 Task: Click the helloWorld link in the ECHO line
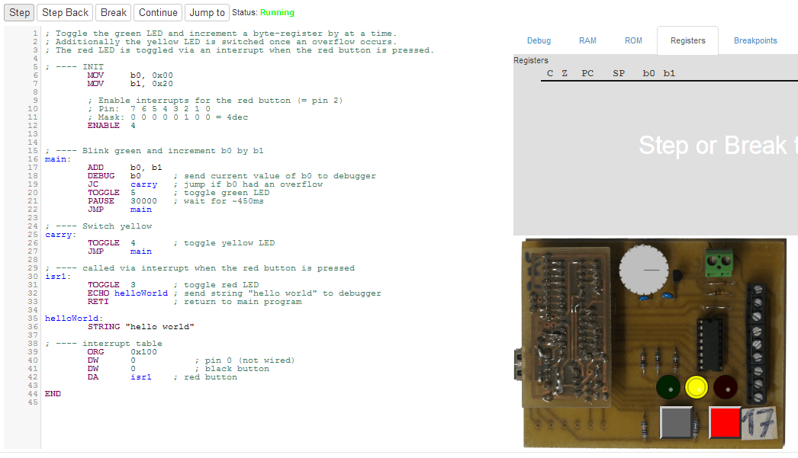tap(141, 293)
